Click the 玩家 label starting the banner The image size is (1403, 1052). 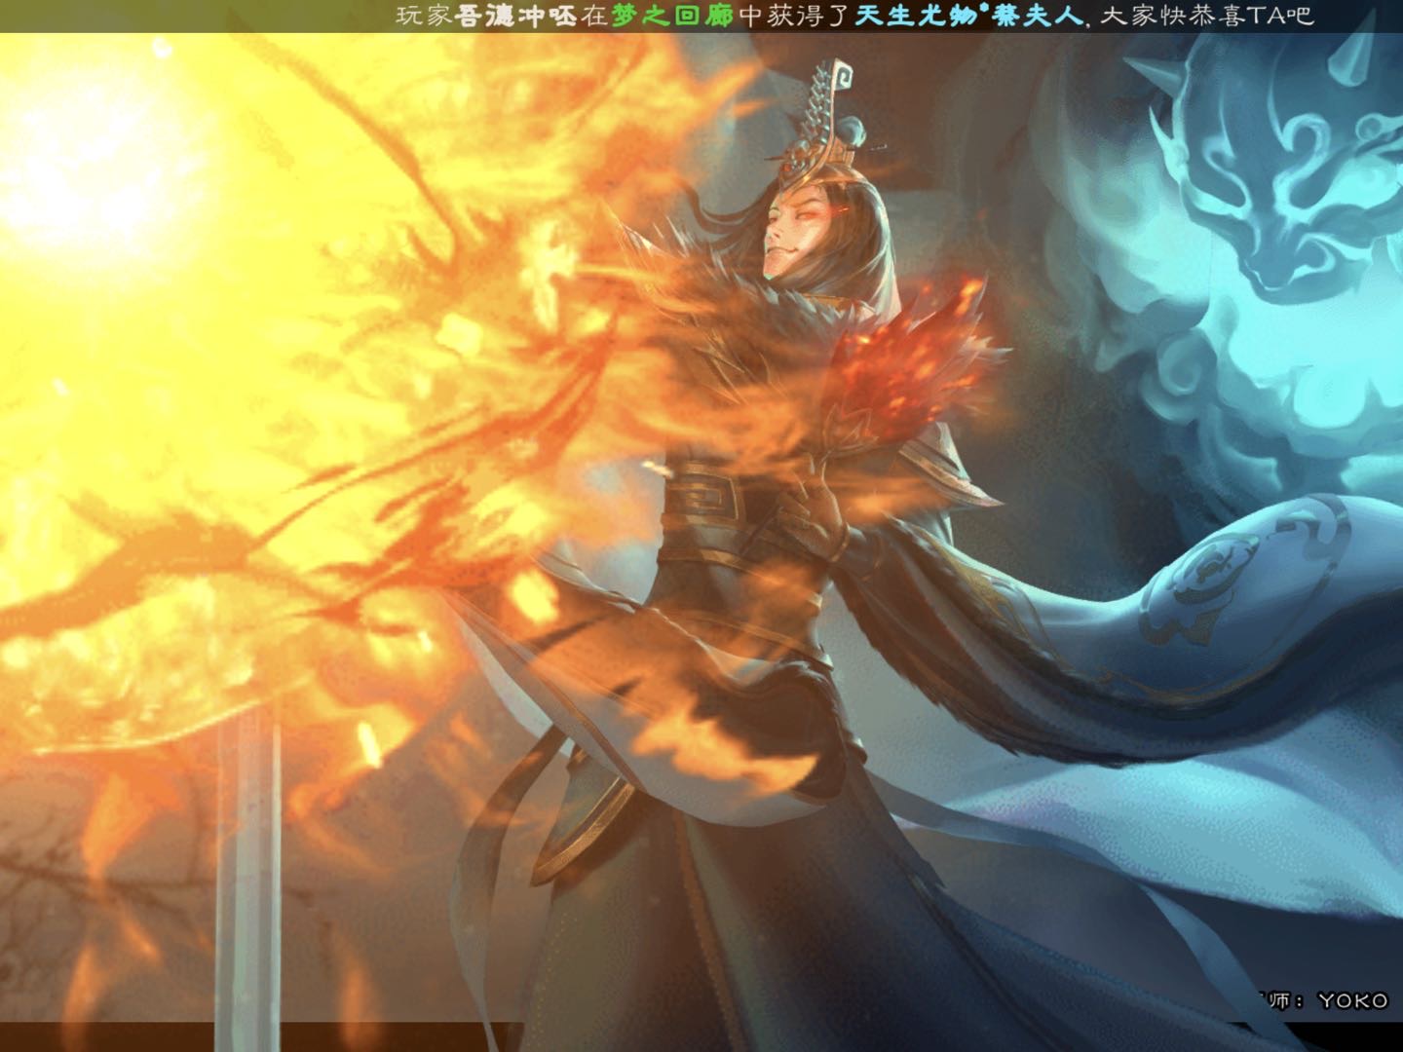click(x=424, y=16)
